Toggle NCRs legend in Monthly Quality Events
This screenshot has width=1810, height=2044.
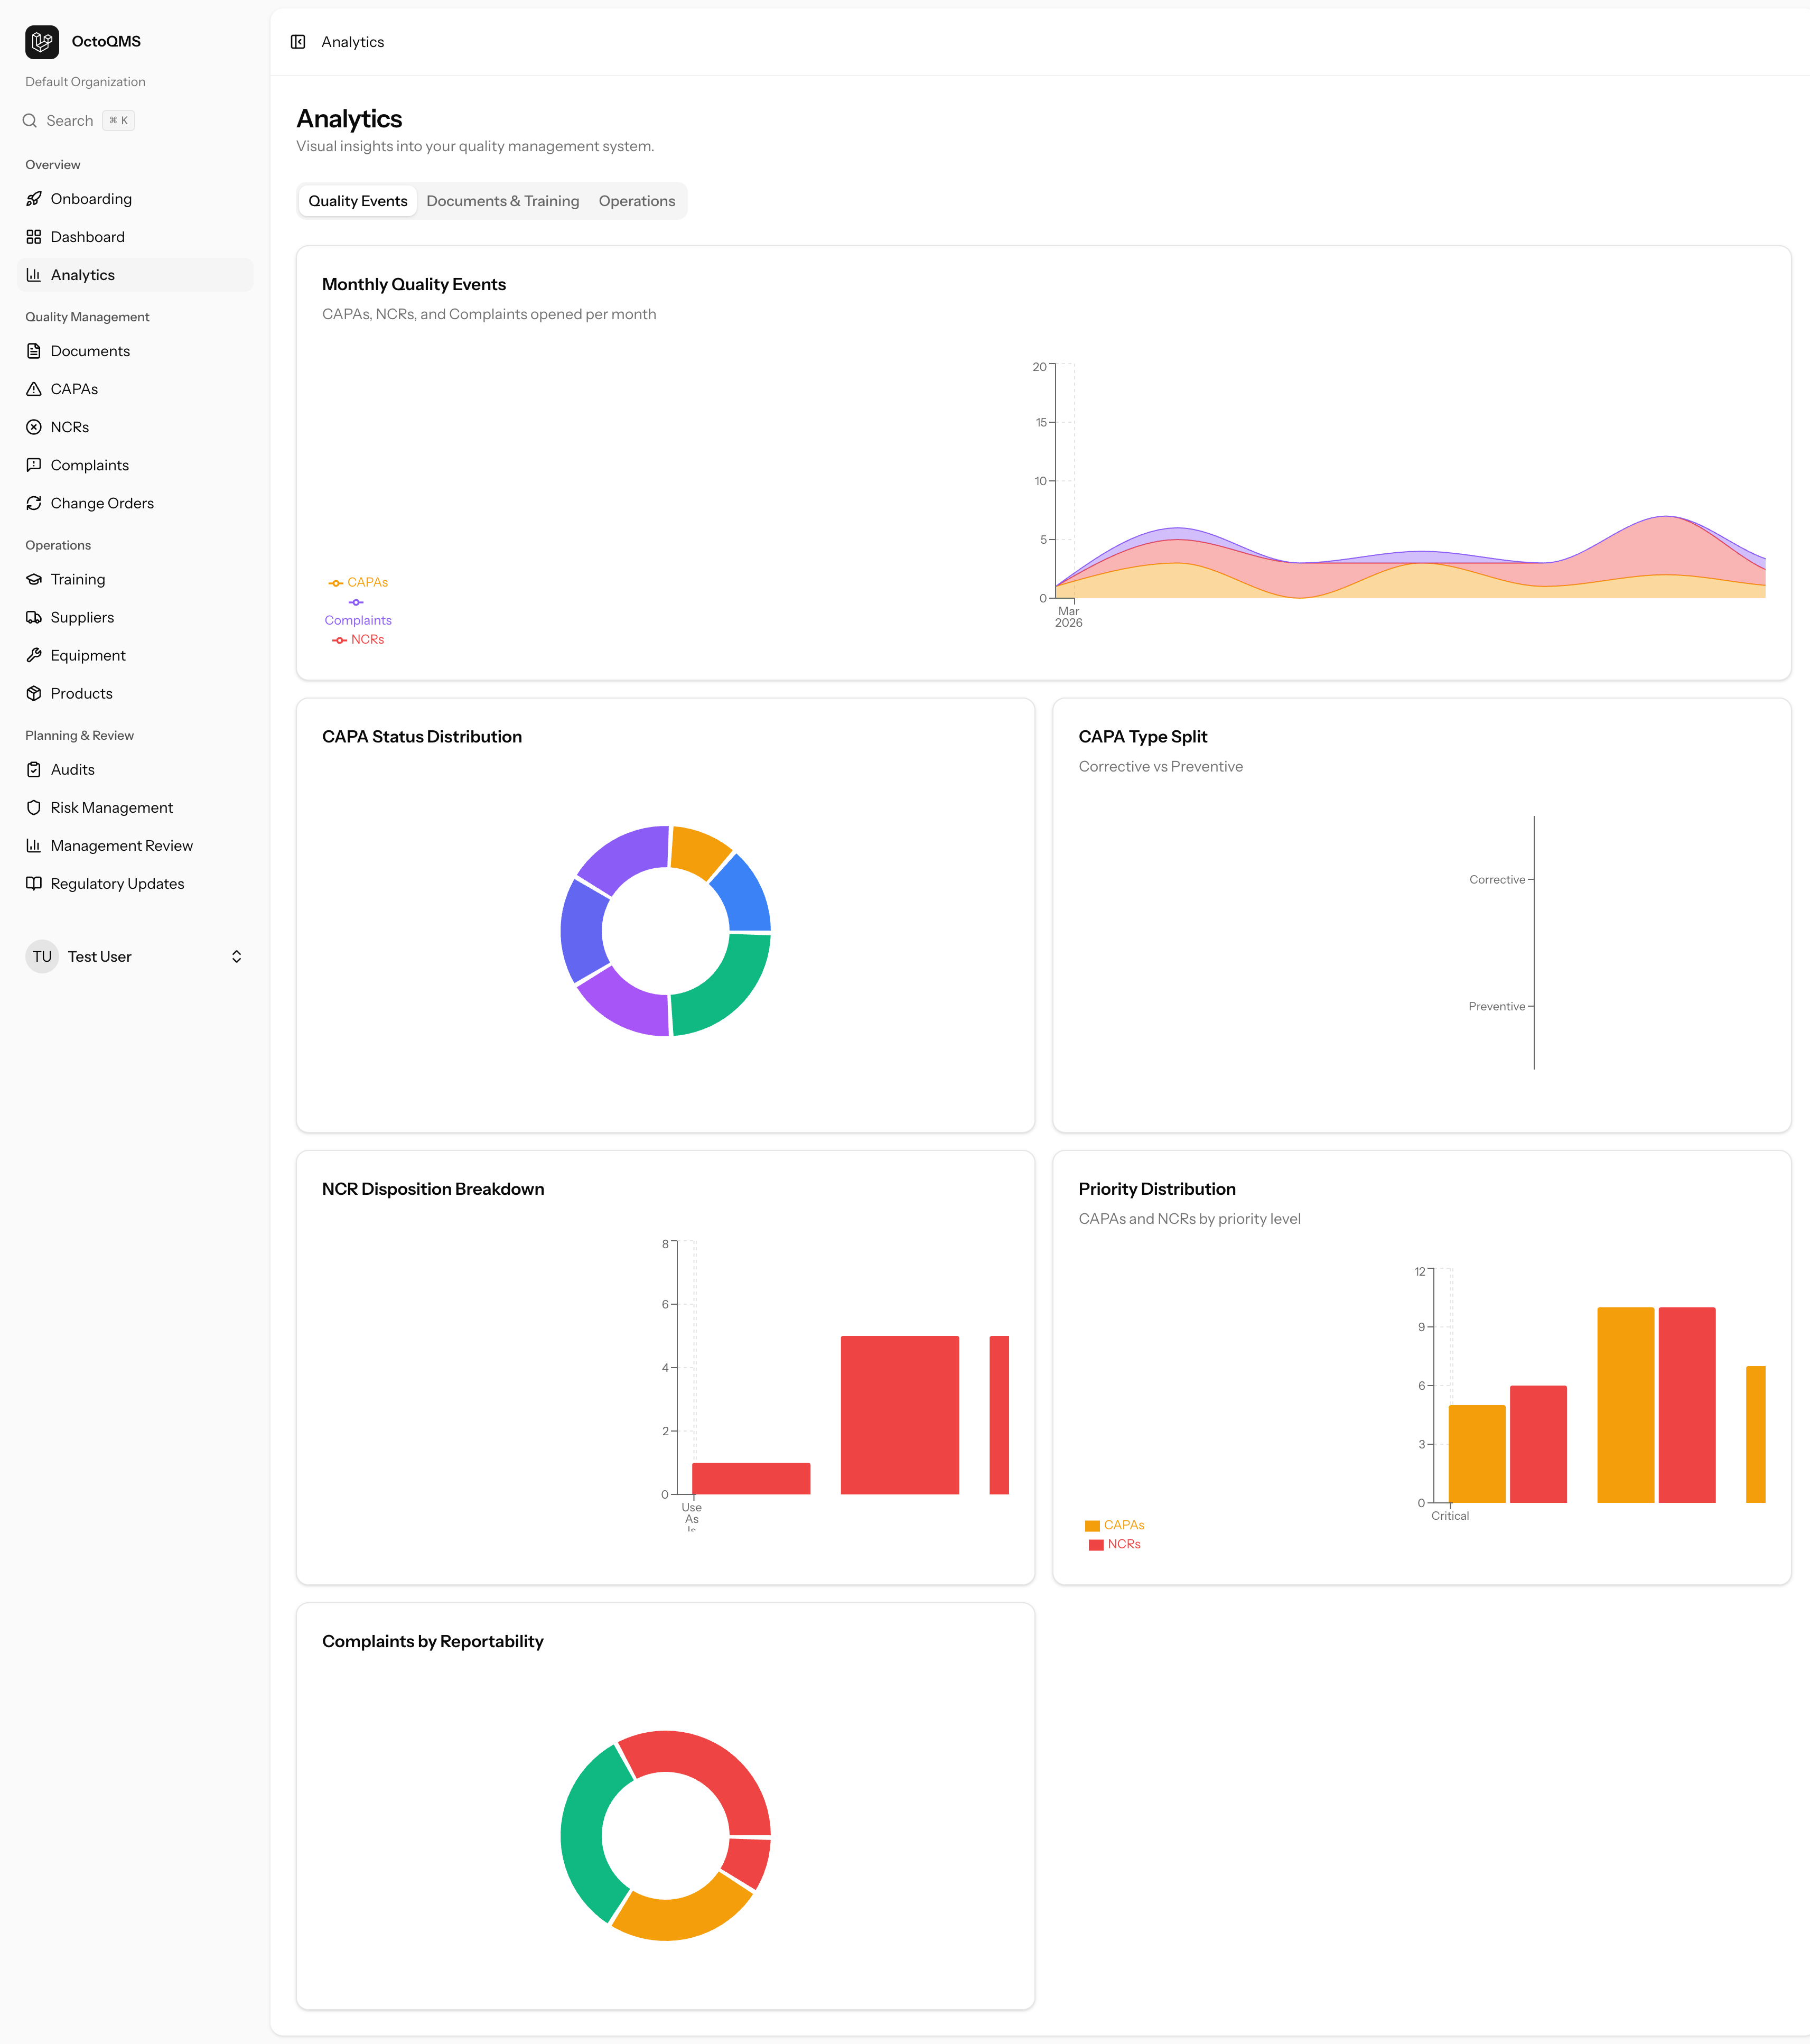pos(358,640)
